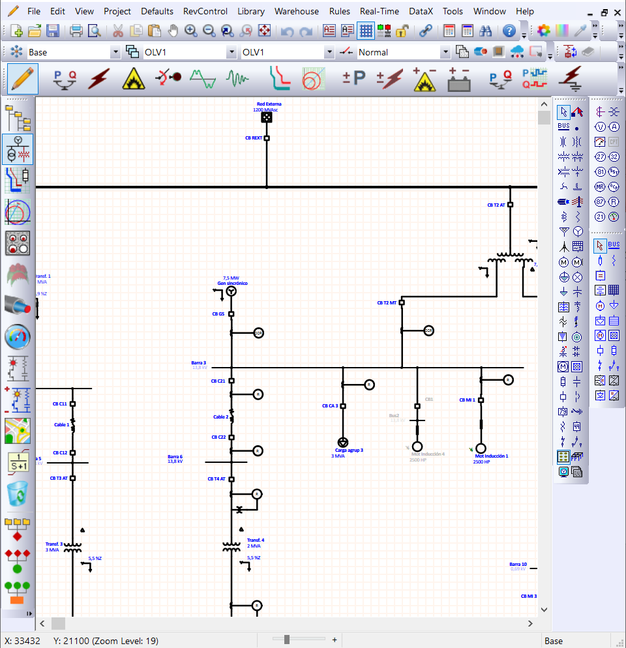Open the Warehouse menu

click(296, 11)
